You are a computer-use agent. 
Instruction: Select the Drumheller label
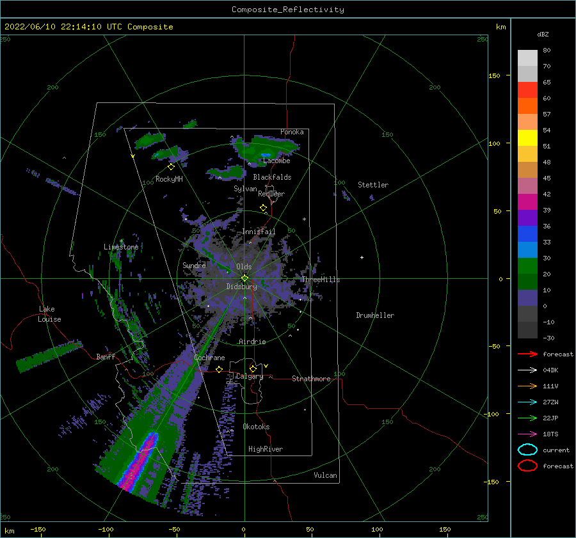(x=375, y=315)
